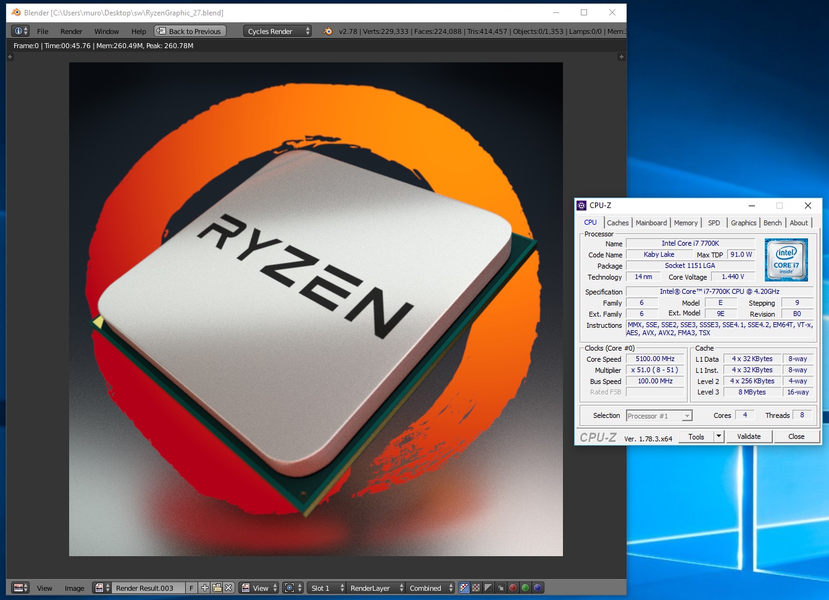Screen dimensions: 829x600
Task: Click the Level 3 cache 8 MBytes value
Action: tap(752, 392)
